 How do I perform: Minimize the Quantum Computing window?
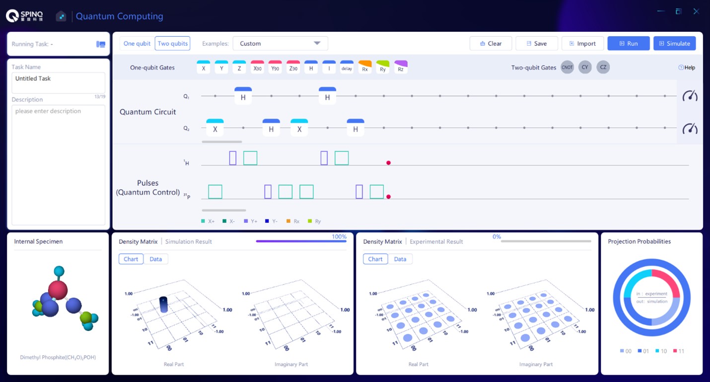point(660,11)
